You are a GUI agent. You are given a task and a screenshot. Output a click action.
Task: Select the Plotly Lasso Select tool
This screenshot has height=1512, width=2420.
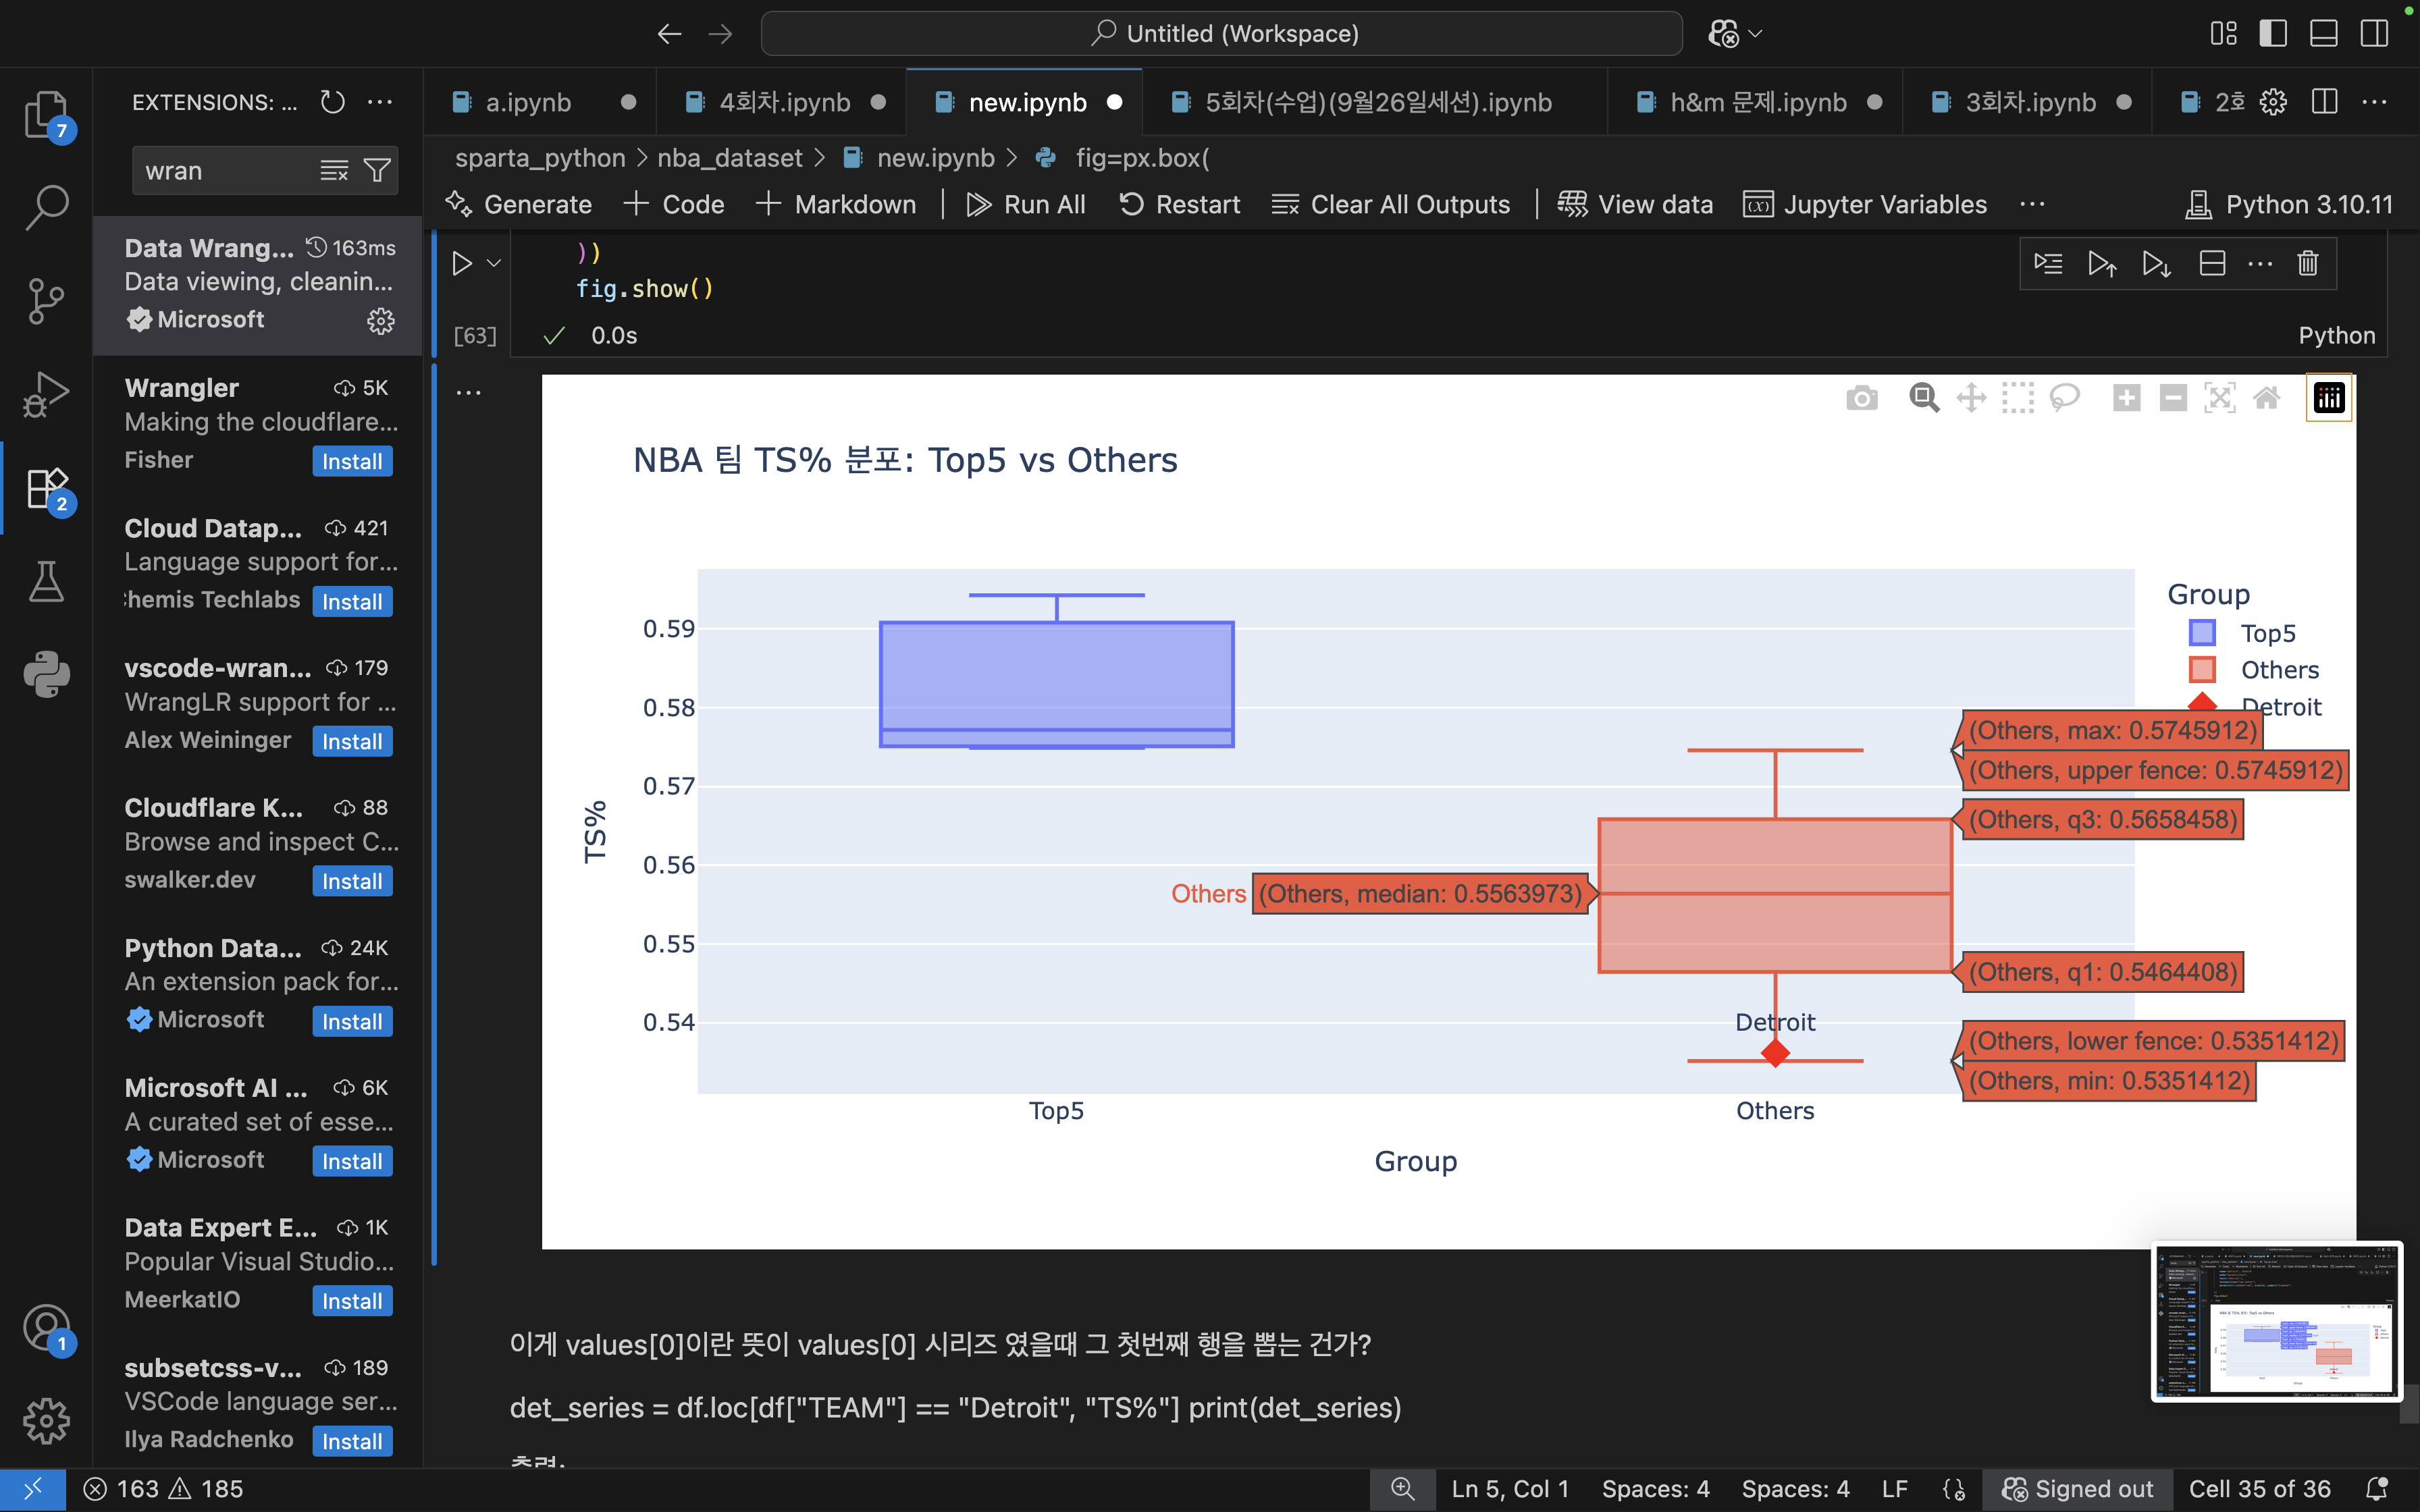coord(2064,398)
